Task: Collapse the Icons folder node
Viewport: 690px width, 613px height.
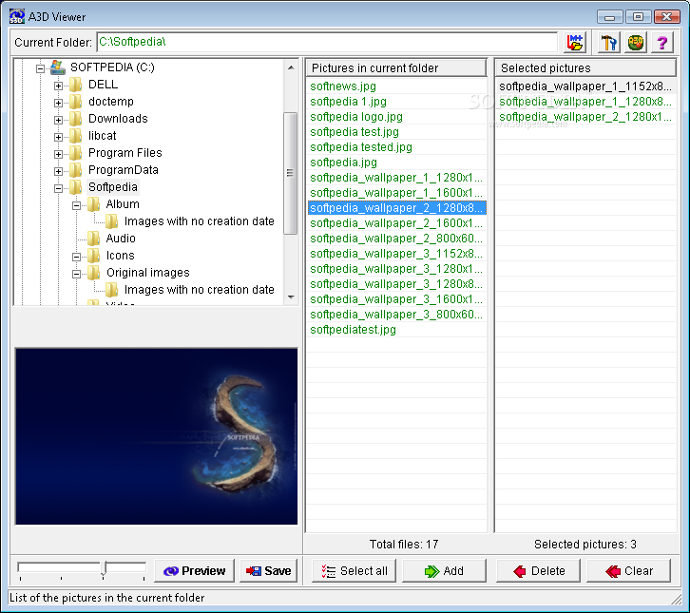Action: [x=76, y=257]
